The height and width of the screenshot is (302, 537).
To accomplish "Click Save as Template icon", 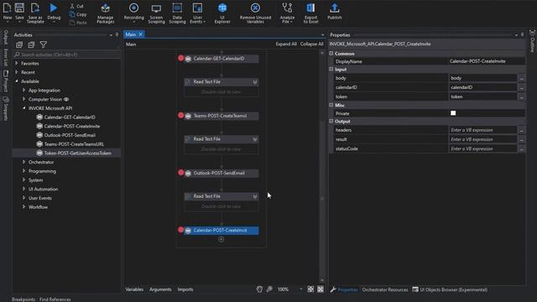I will (x=35, y=13).
